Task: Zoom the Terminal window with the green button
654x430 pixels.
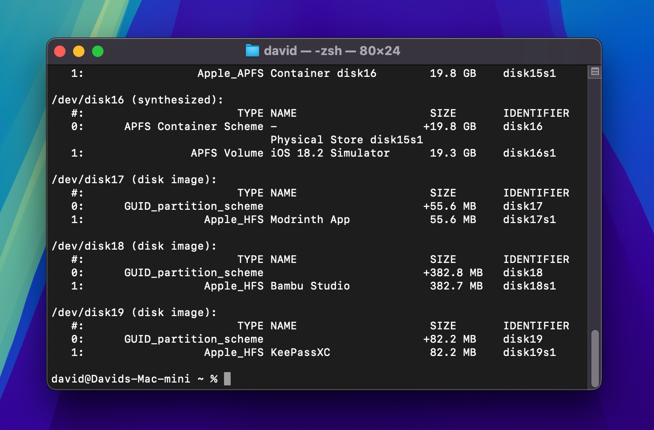Action: click(x=98, y=51)
